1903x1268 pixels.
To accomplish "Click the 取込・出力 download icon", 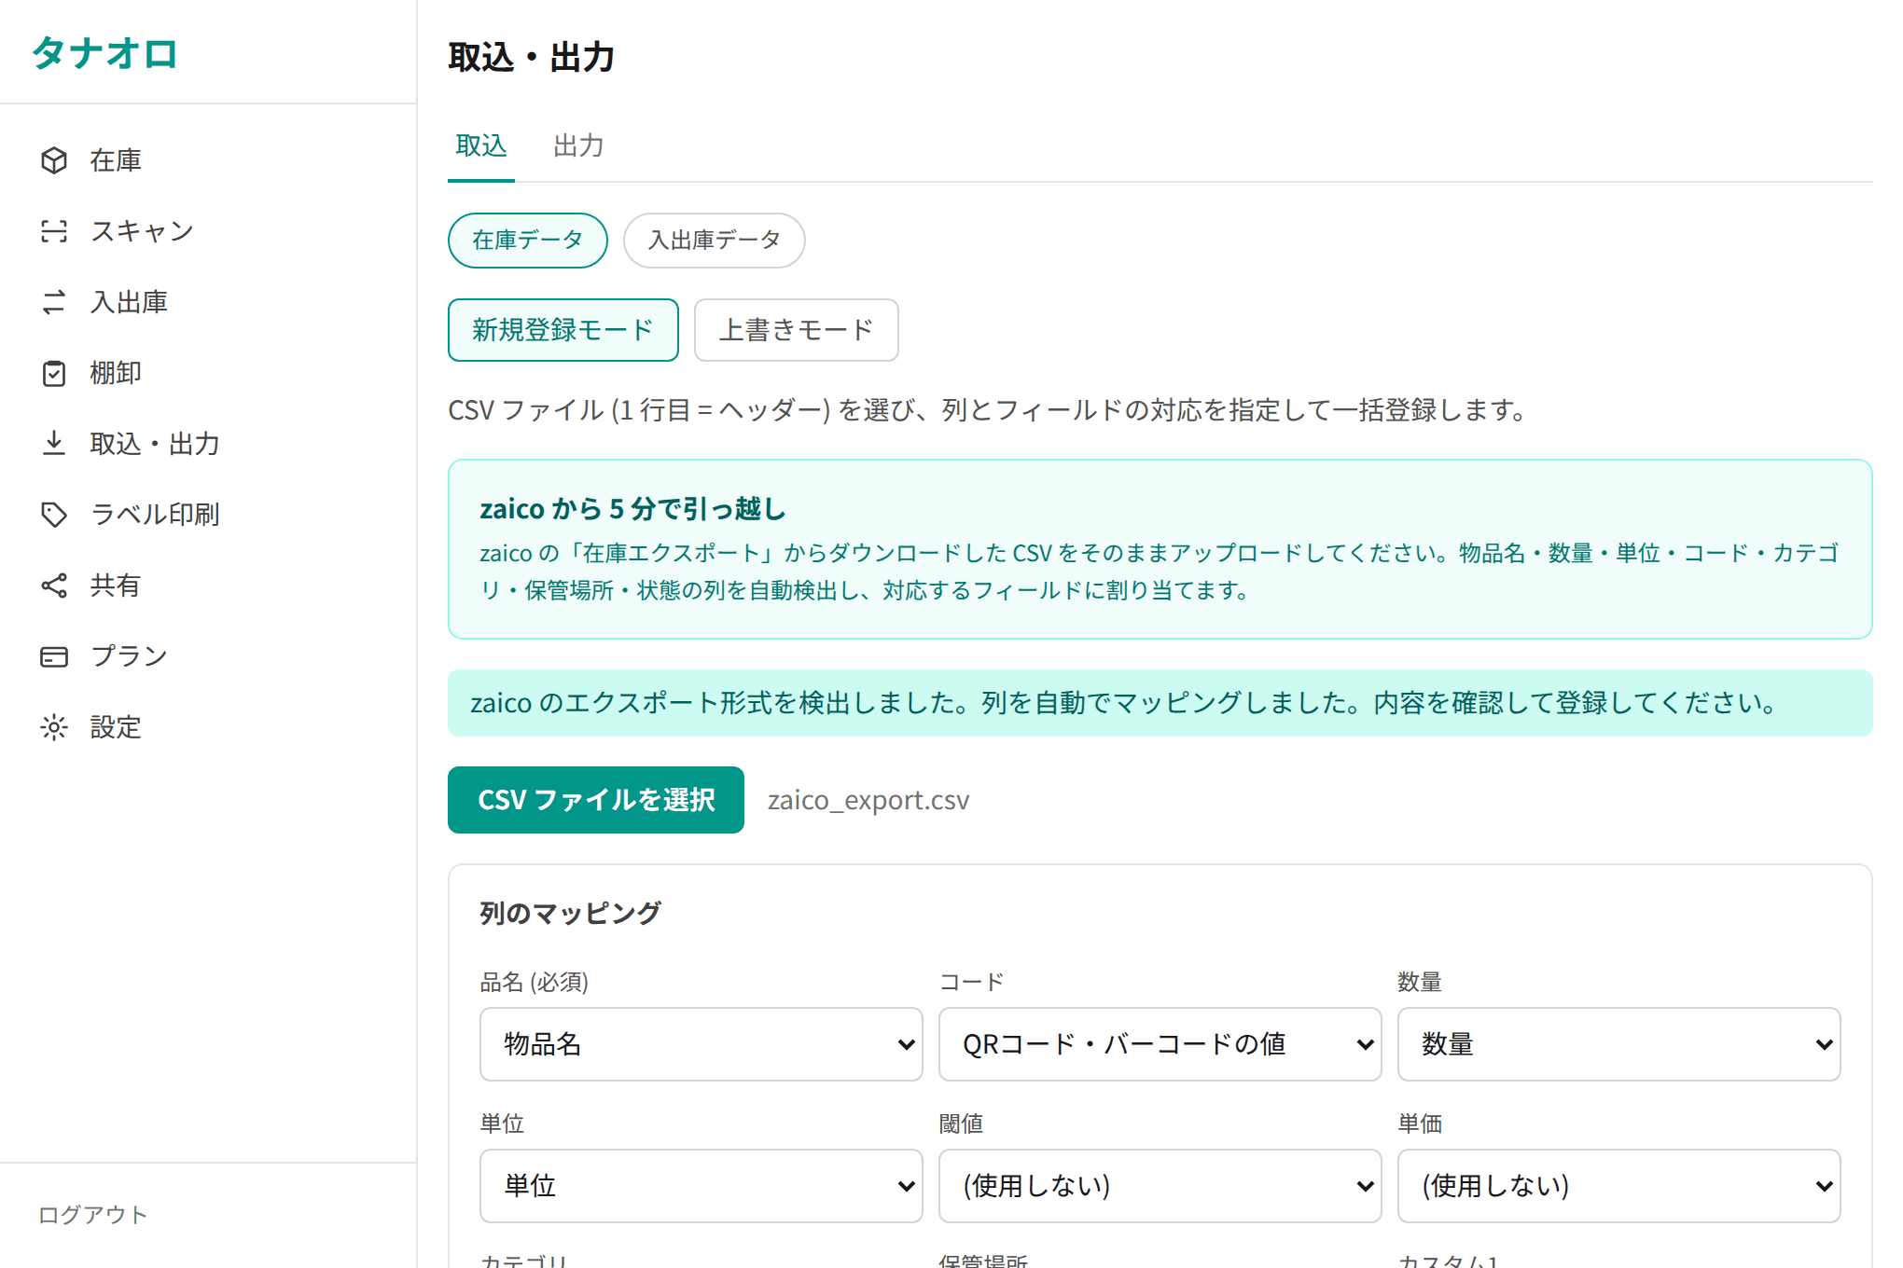I will 54,444.
